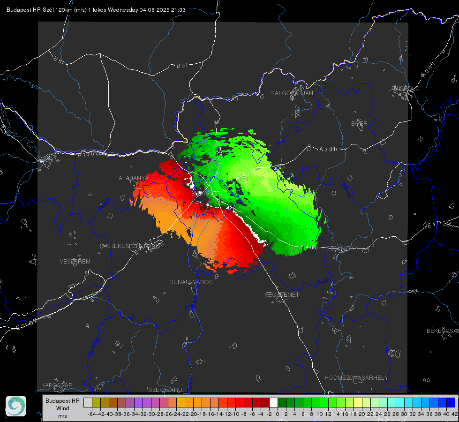Choose the bright orange swatch between -24 and -22
This screenshot has width=459, height=422.
(x=181, y=402)
